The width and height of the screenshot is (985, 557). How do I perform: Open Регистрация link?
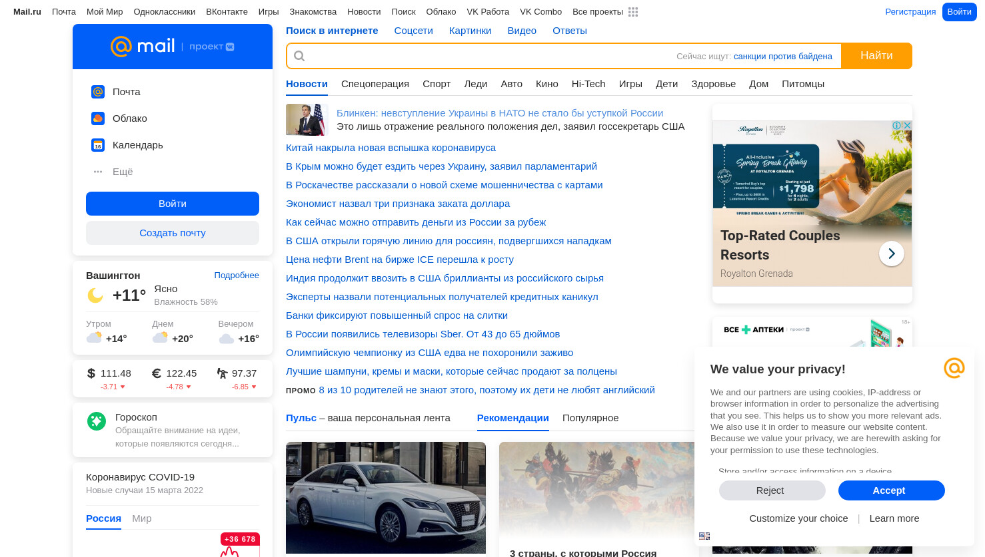coord(910,12)
